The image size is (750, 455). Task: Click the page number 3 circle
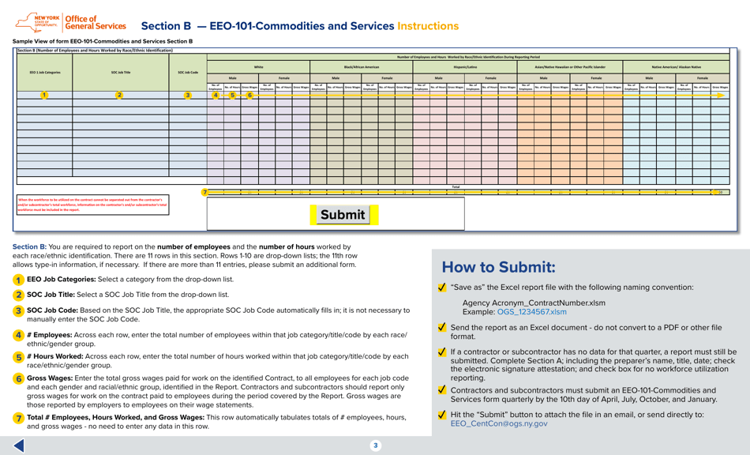374,444
